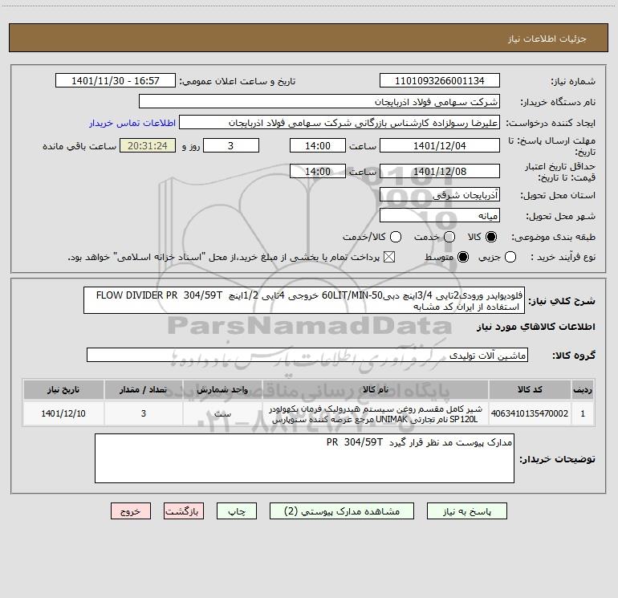The image size is (618, 598).
Task: Click the چاپ print button
Action: pos(237,511)
